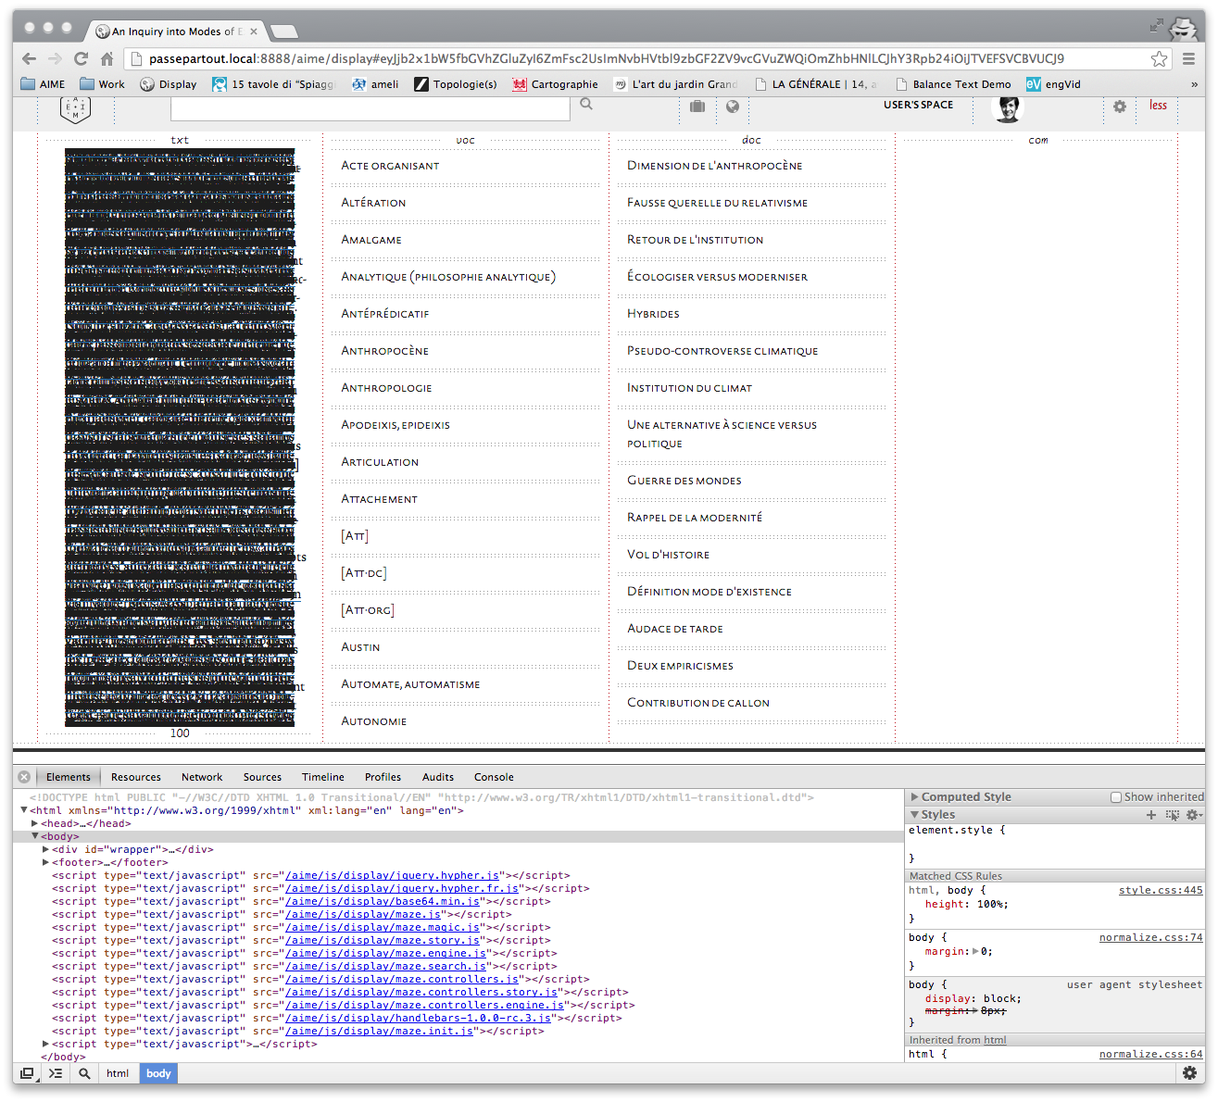Switch to the Resources tab

tap(136, 777)
